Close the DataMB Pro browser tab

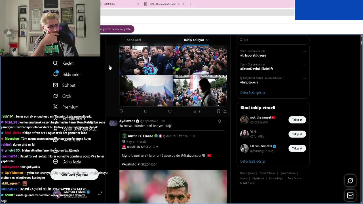138,4
